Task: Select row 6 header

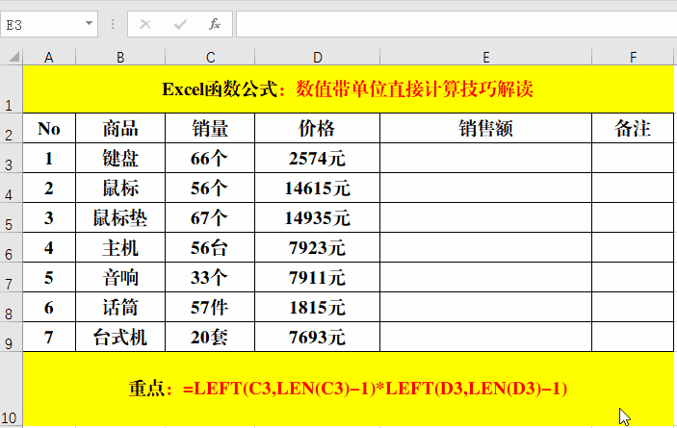Action: click(12, 247)
